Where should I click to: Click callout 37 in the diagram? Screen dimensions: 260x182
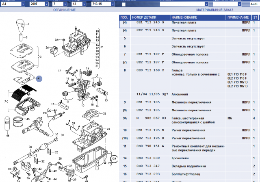tap(71, 166)
